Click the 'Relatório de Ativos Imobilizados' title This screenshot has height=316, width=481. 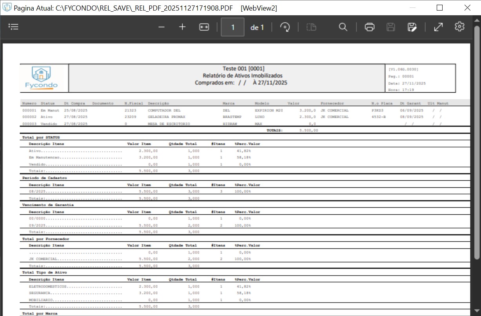coord(242,75)
